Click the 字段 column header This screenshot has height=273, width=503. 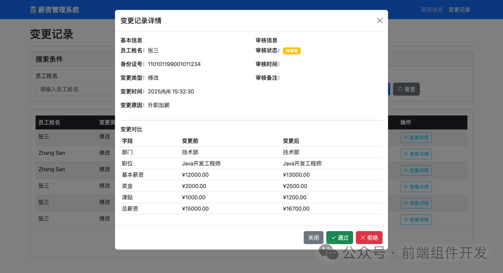pos(127,141)
